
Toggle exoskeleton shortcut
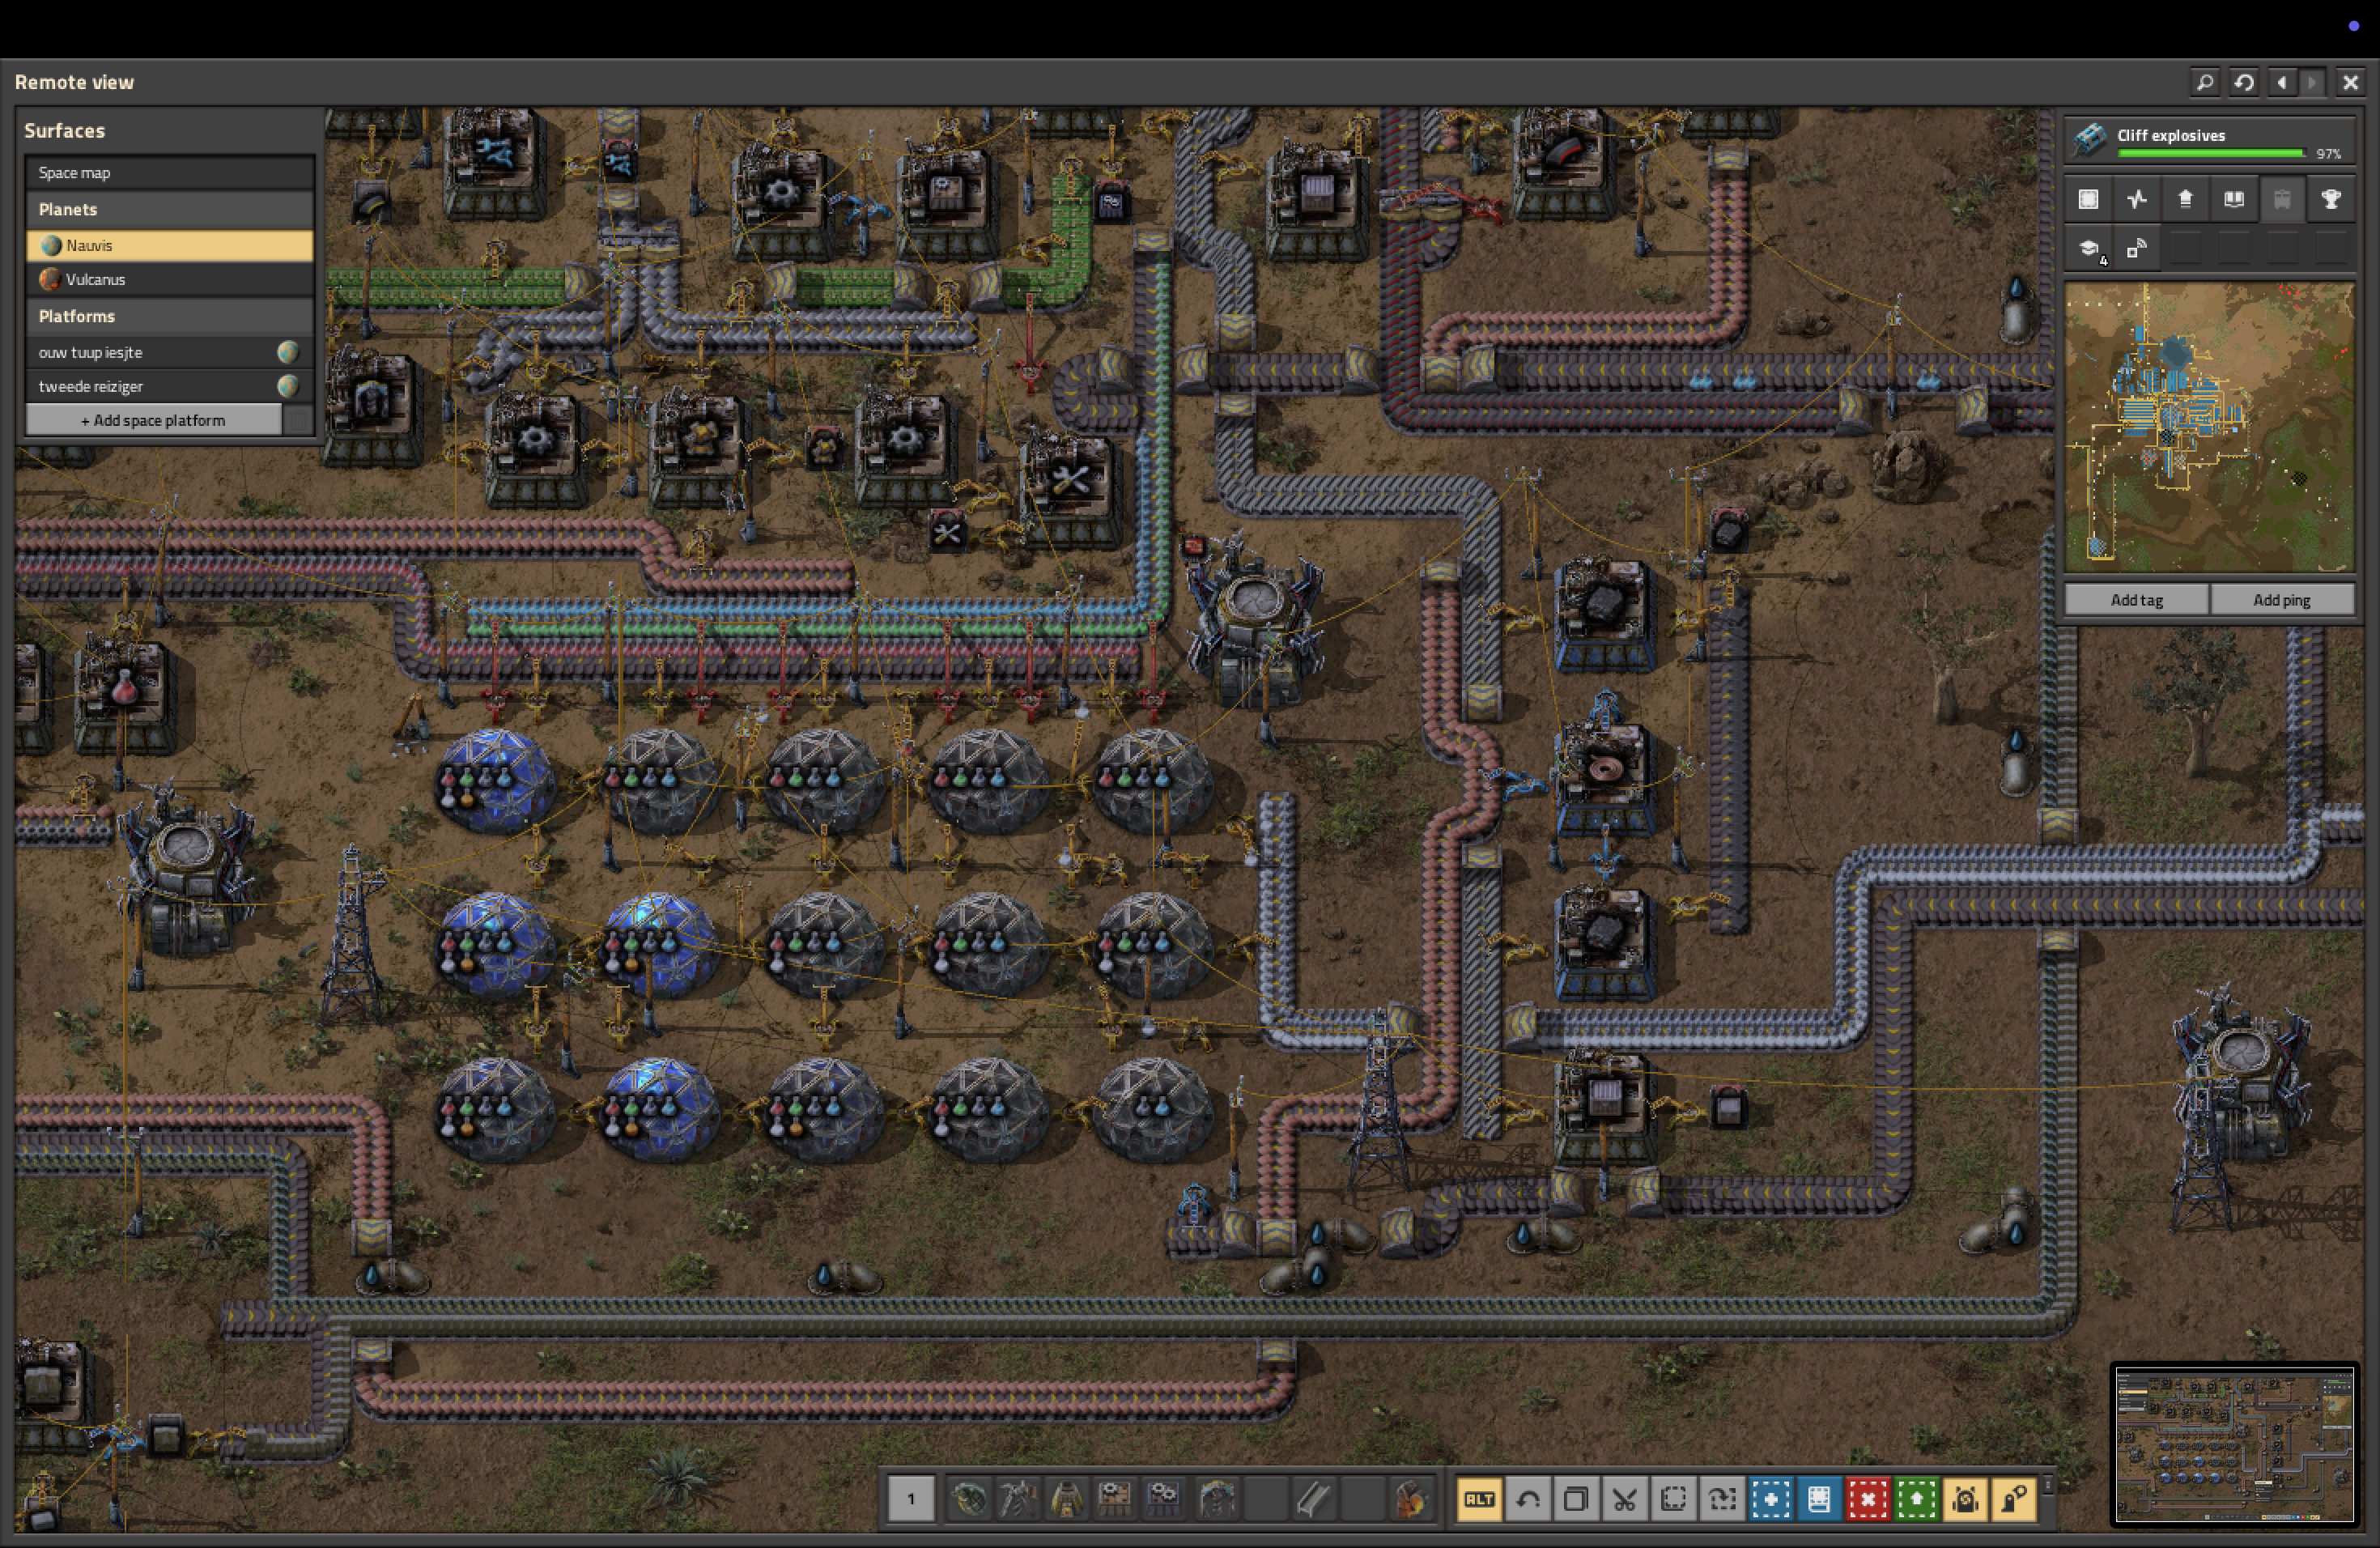[2013, 1498]
